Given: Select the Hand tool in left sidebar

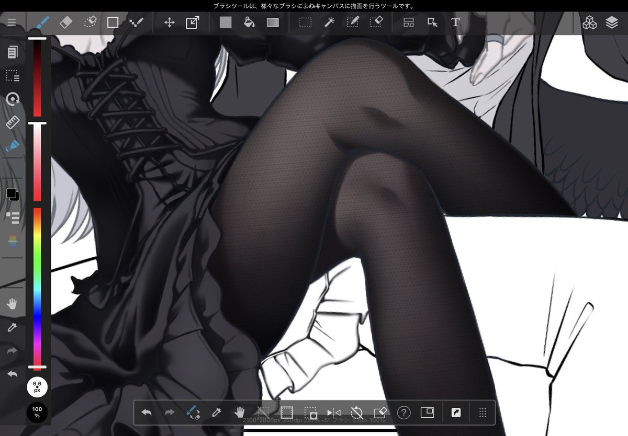Looking at the screenshot, I should (x=13, y=304).
